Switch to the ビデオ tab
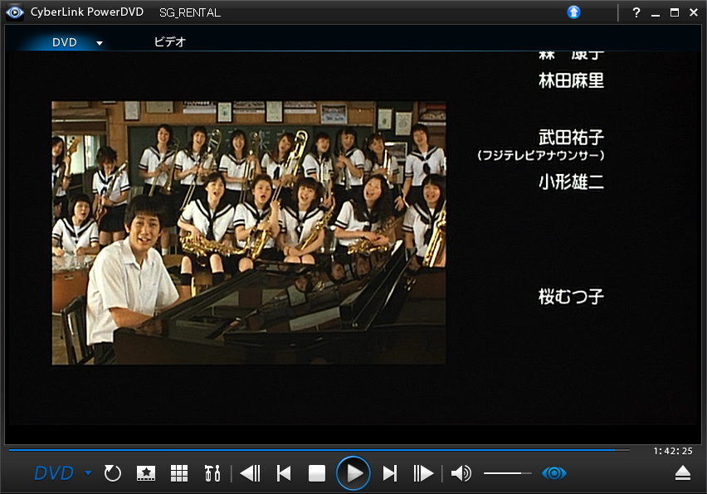Screen dimensions: 707x494 coord(170,42)
